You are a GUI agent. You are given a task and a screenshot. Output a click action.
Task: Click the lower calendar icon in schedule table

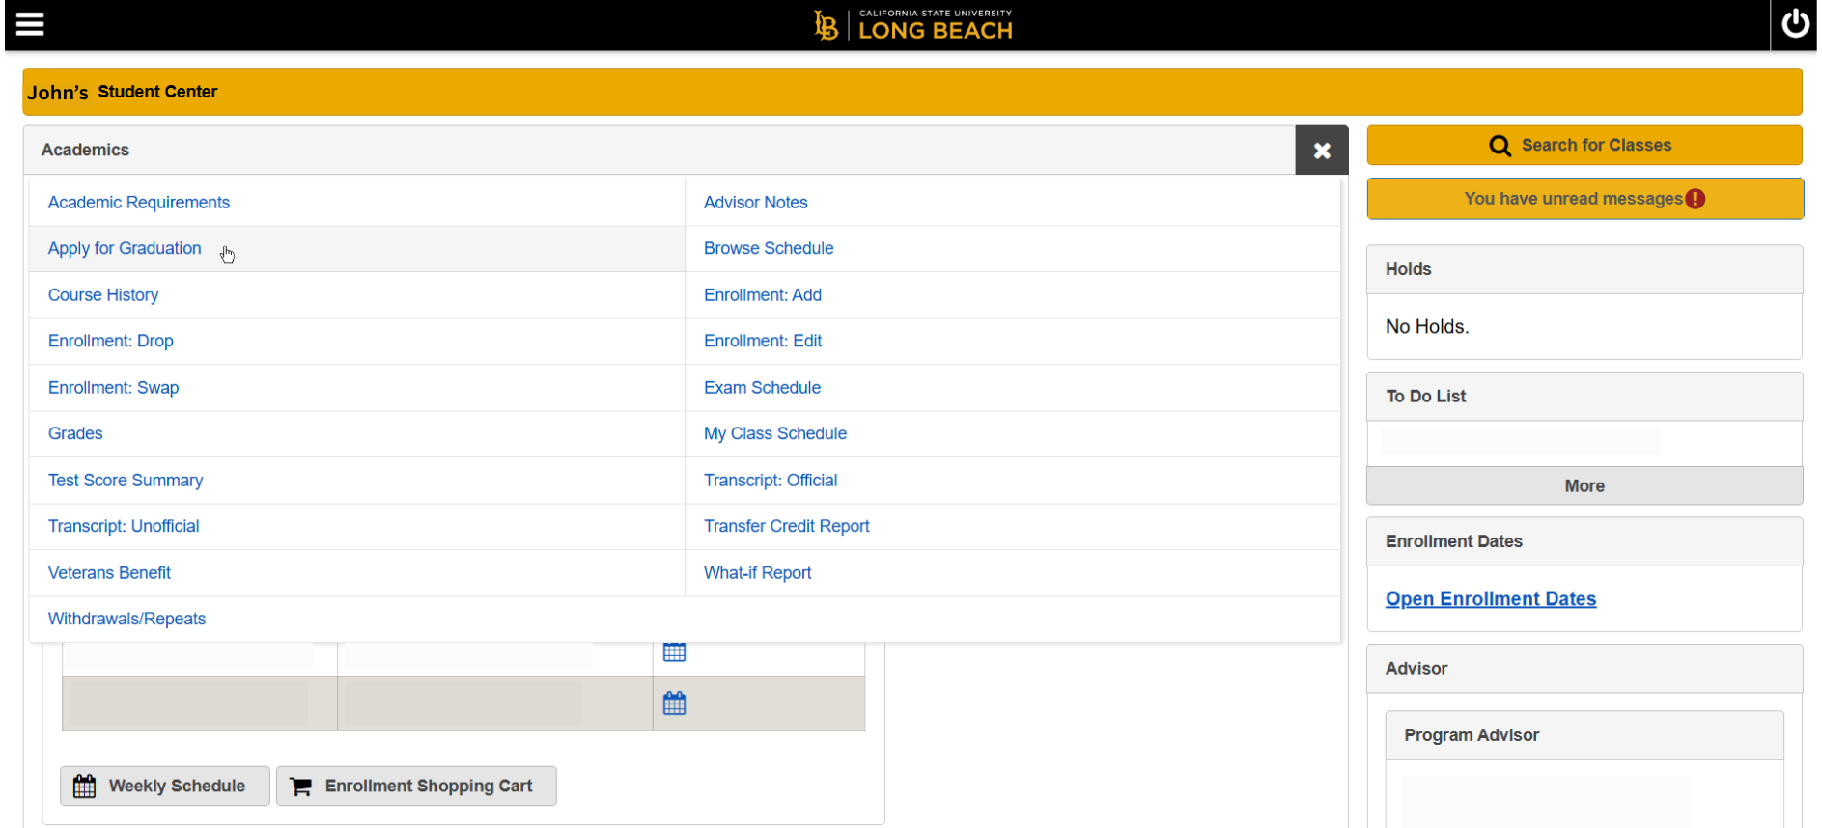tap(674, 704)
